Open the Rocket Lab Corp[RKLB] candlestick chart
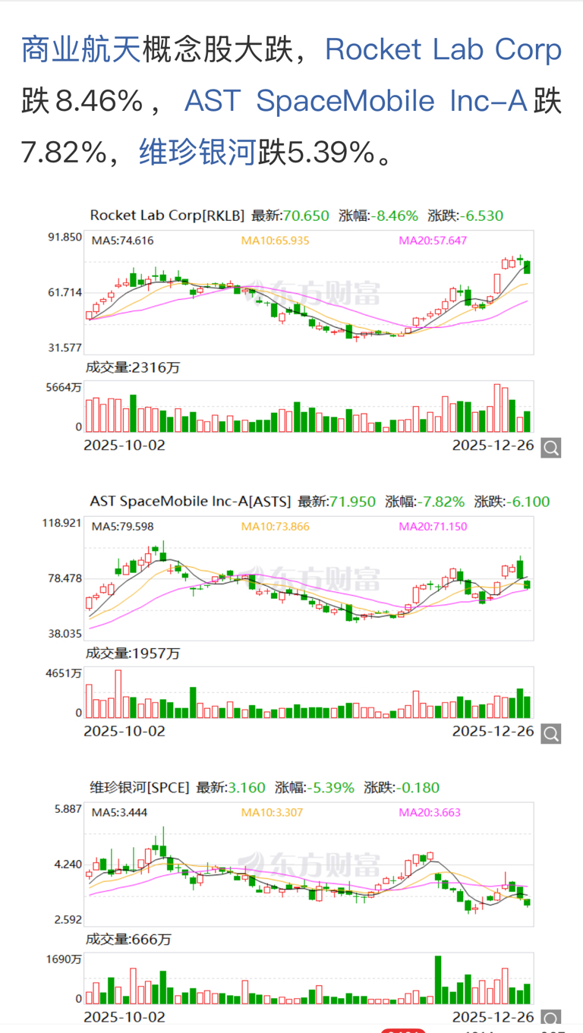 [x=310, y=291]
